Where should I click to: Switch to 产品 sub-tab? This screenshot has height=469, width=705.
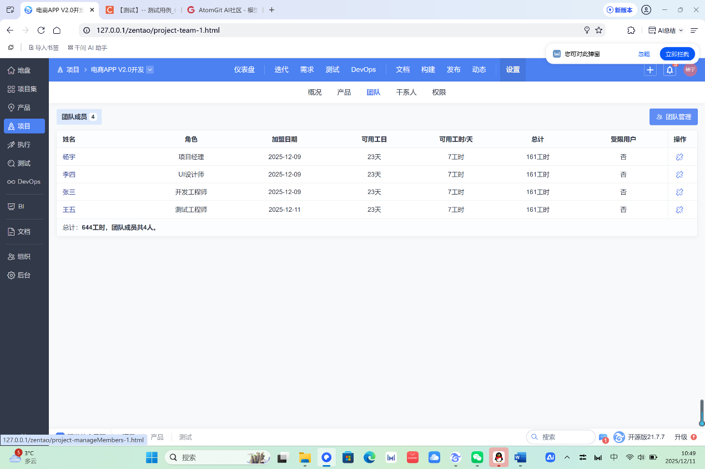(x=344, y=93)
